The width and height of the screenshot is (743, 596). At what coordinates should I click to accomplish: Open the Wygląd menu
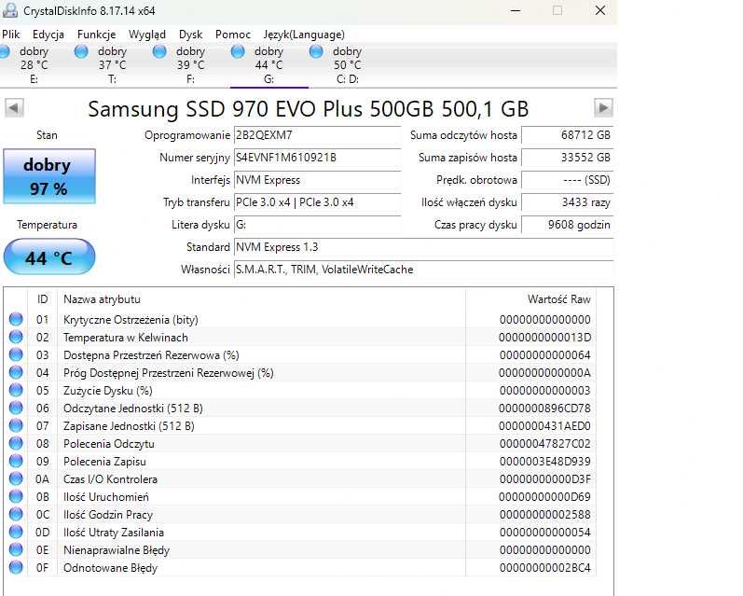click(147, 35)
